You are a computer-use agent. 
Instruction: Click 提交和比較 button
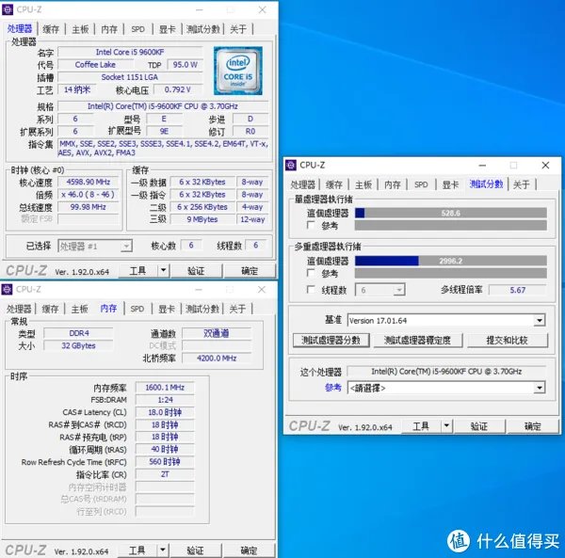coord(508,340)
